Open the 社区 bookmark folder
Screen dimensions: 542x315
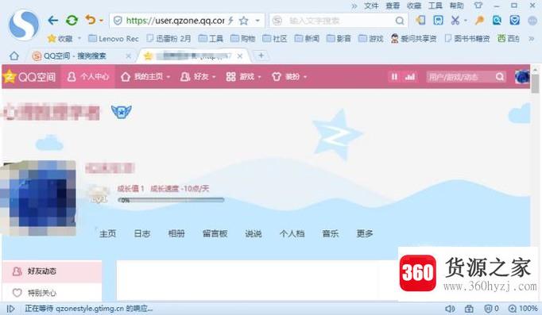pos(275,38)
